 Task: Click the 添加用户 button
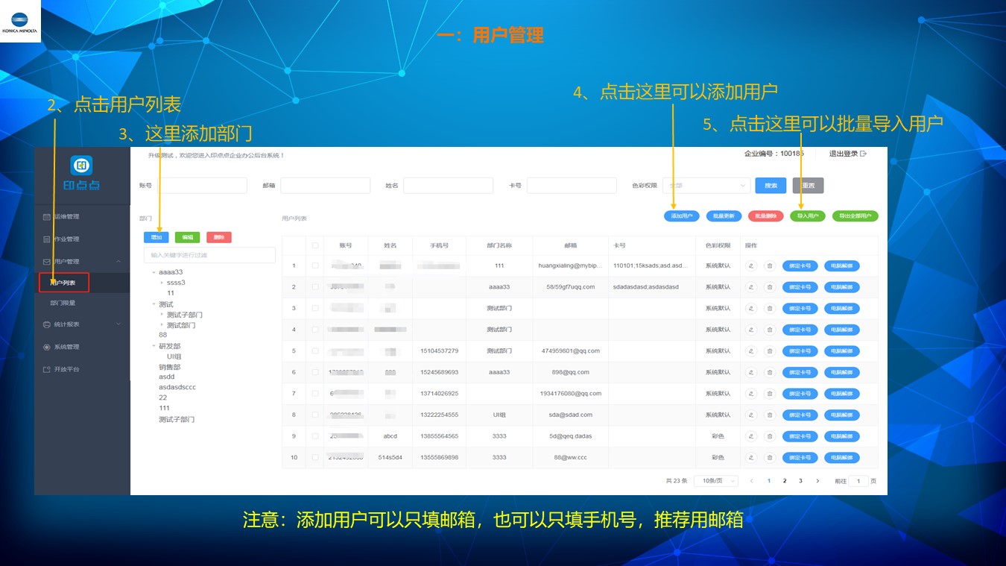681,216
